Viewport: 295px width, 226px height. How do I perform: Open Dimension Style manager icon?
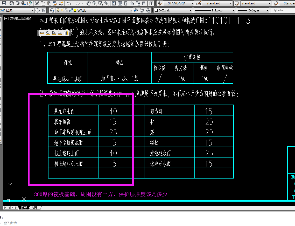(x=198, y=3)
